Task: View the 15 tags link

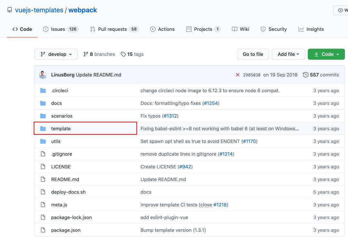Action: coord(132,54)
